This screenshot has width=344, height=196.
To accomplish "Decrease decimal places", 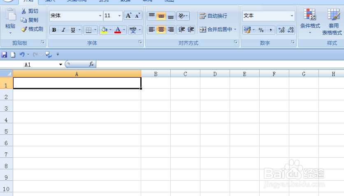I will click(291, 30).
